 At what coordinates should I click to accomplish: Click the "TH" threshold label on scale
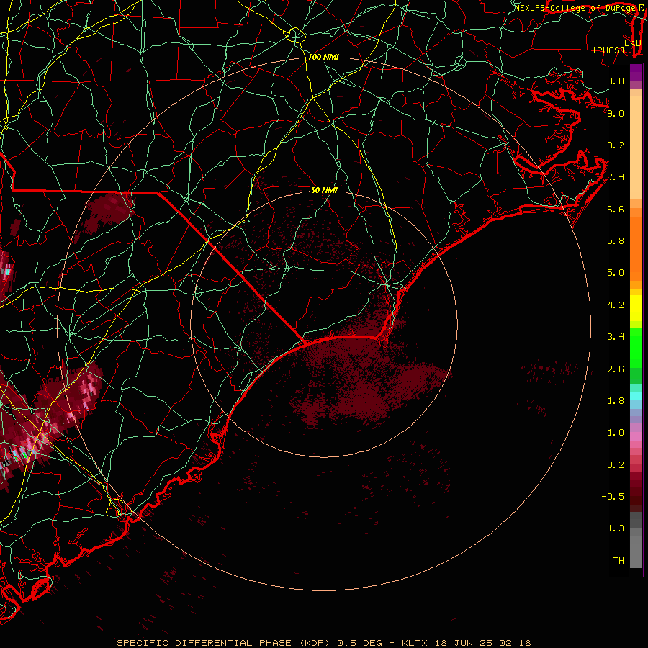coord(618,561)
